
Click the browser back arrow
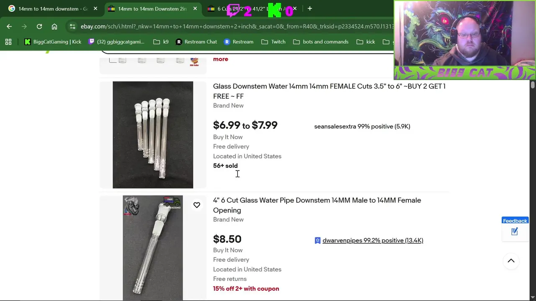[x=9, y=26]
